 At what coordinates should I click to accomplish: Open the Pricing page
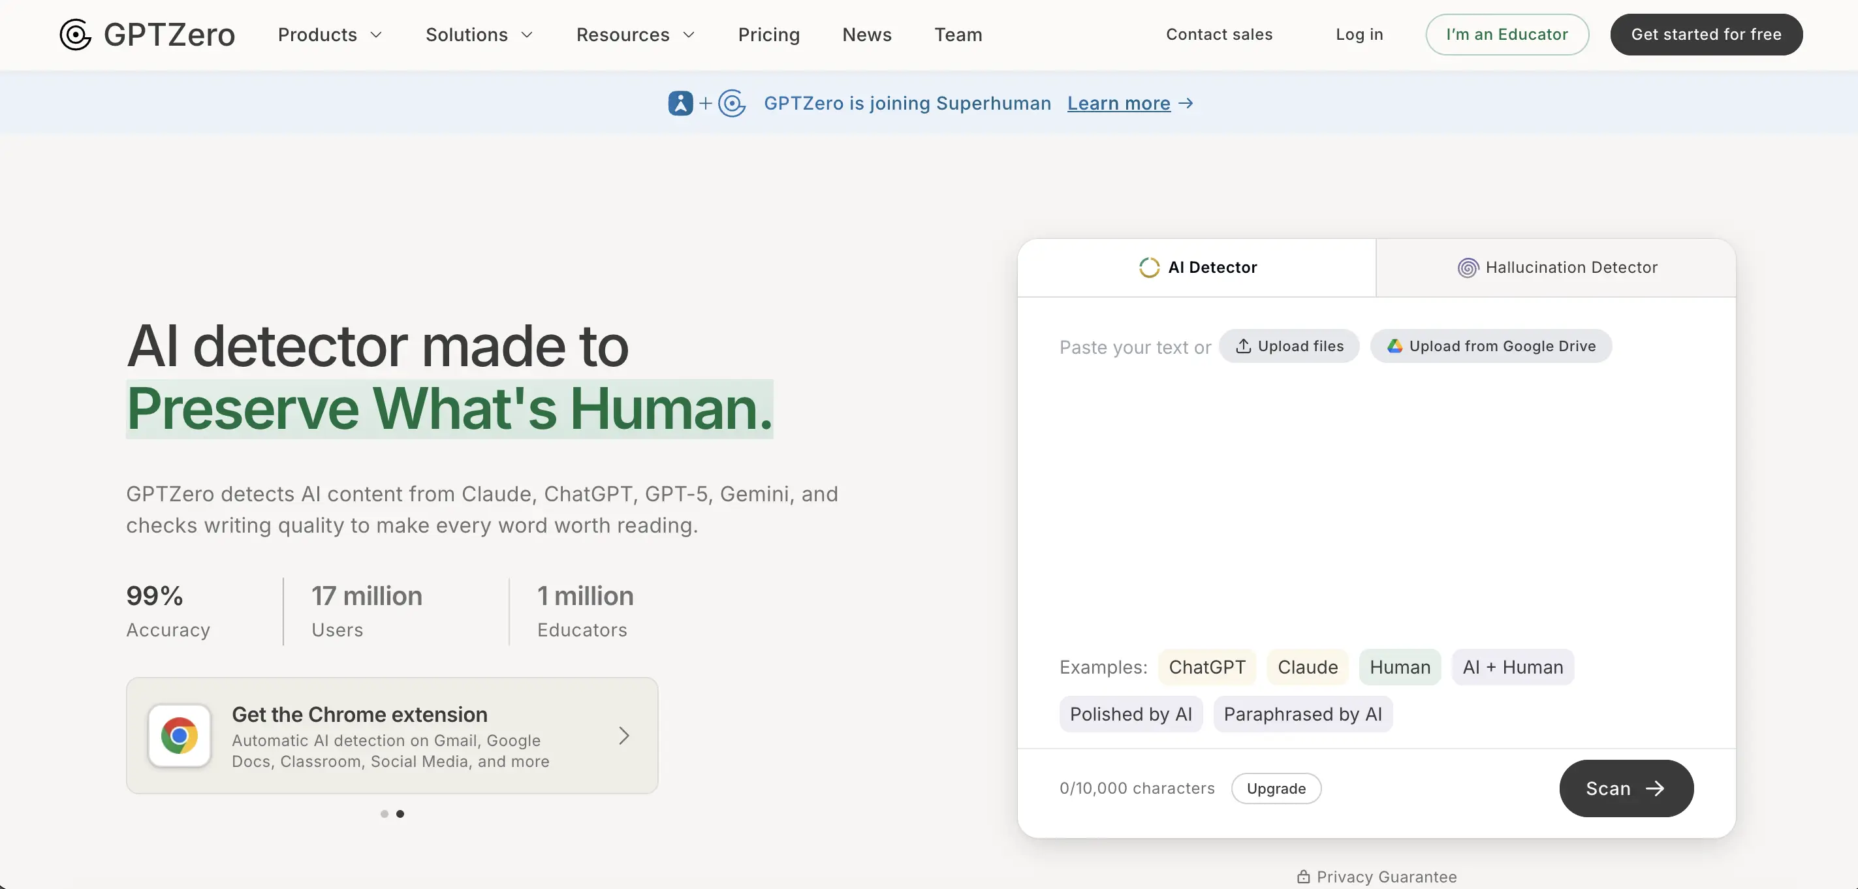coord(769,35)
